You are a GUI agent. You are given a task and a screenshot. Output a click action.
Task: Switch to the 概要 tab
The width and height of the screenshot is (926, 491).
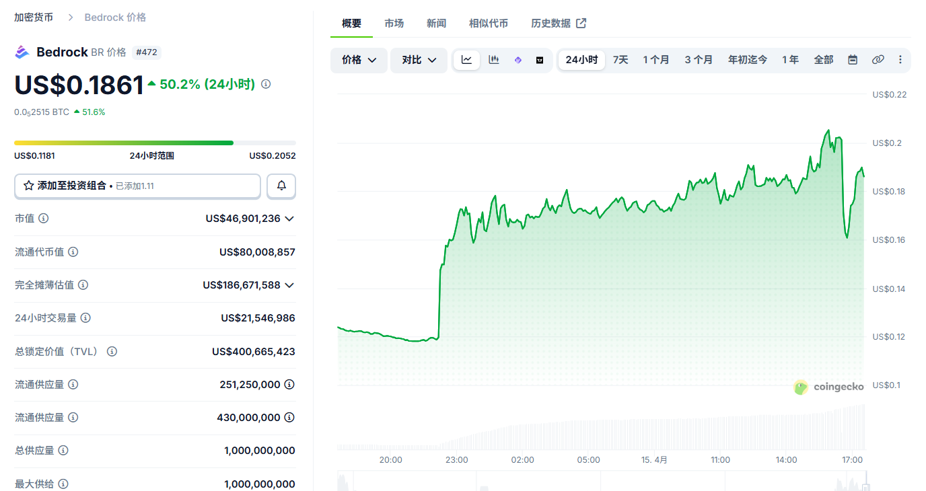(x=351, y=24)
